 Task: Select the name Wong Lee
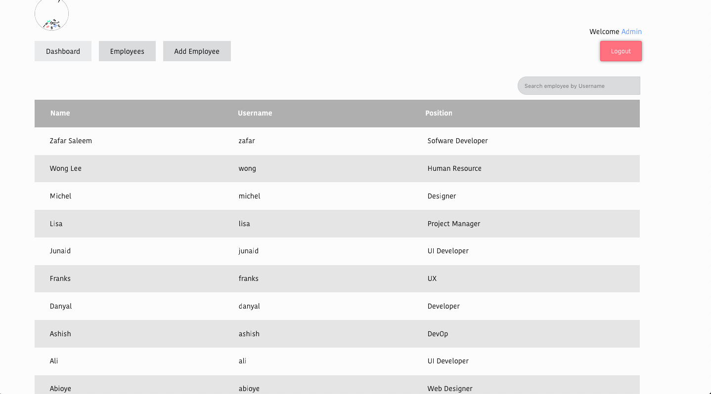pyautogui.click(x=65, y=168)
